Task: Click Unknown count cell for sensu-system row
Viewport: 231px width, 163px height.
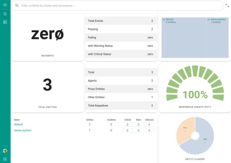Action: [149, 130]
